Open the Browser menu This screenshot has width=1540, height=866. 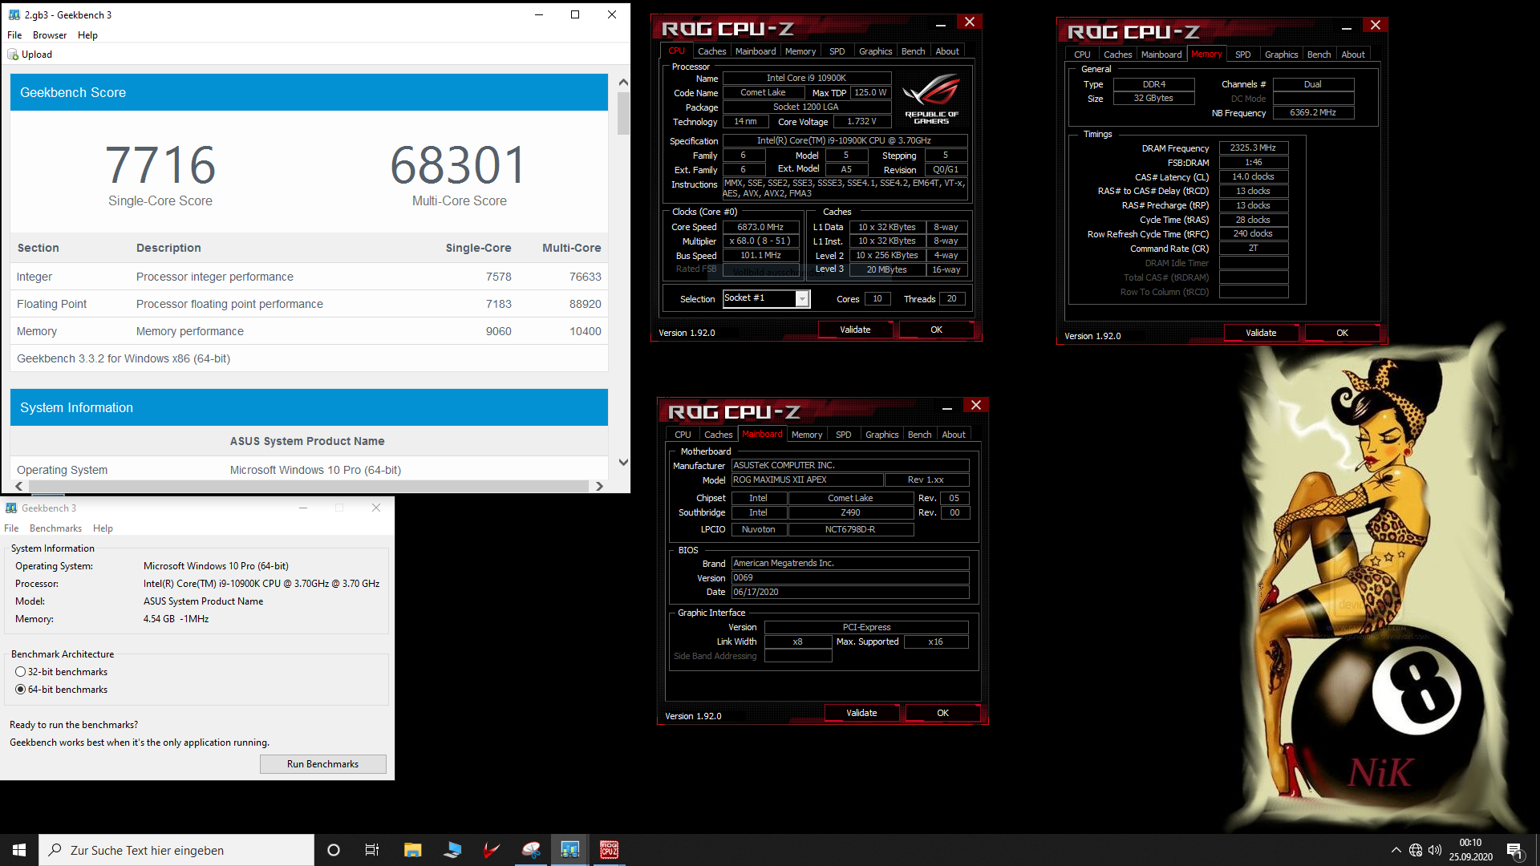coord(50,35)
